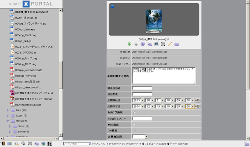
Task: Go to トップレベル in the breadcrumb
Action: (98, 144)
